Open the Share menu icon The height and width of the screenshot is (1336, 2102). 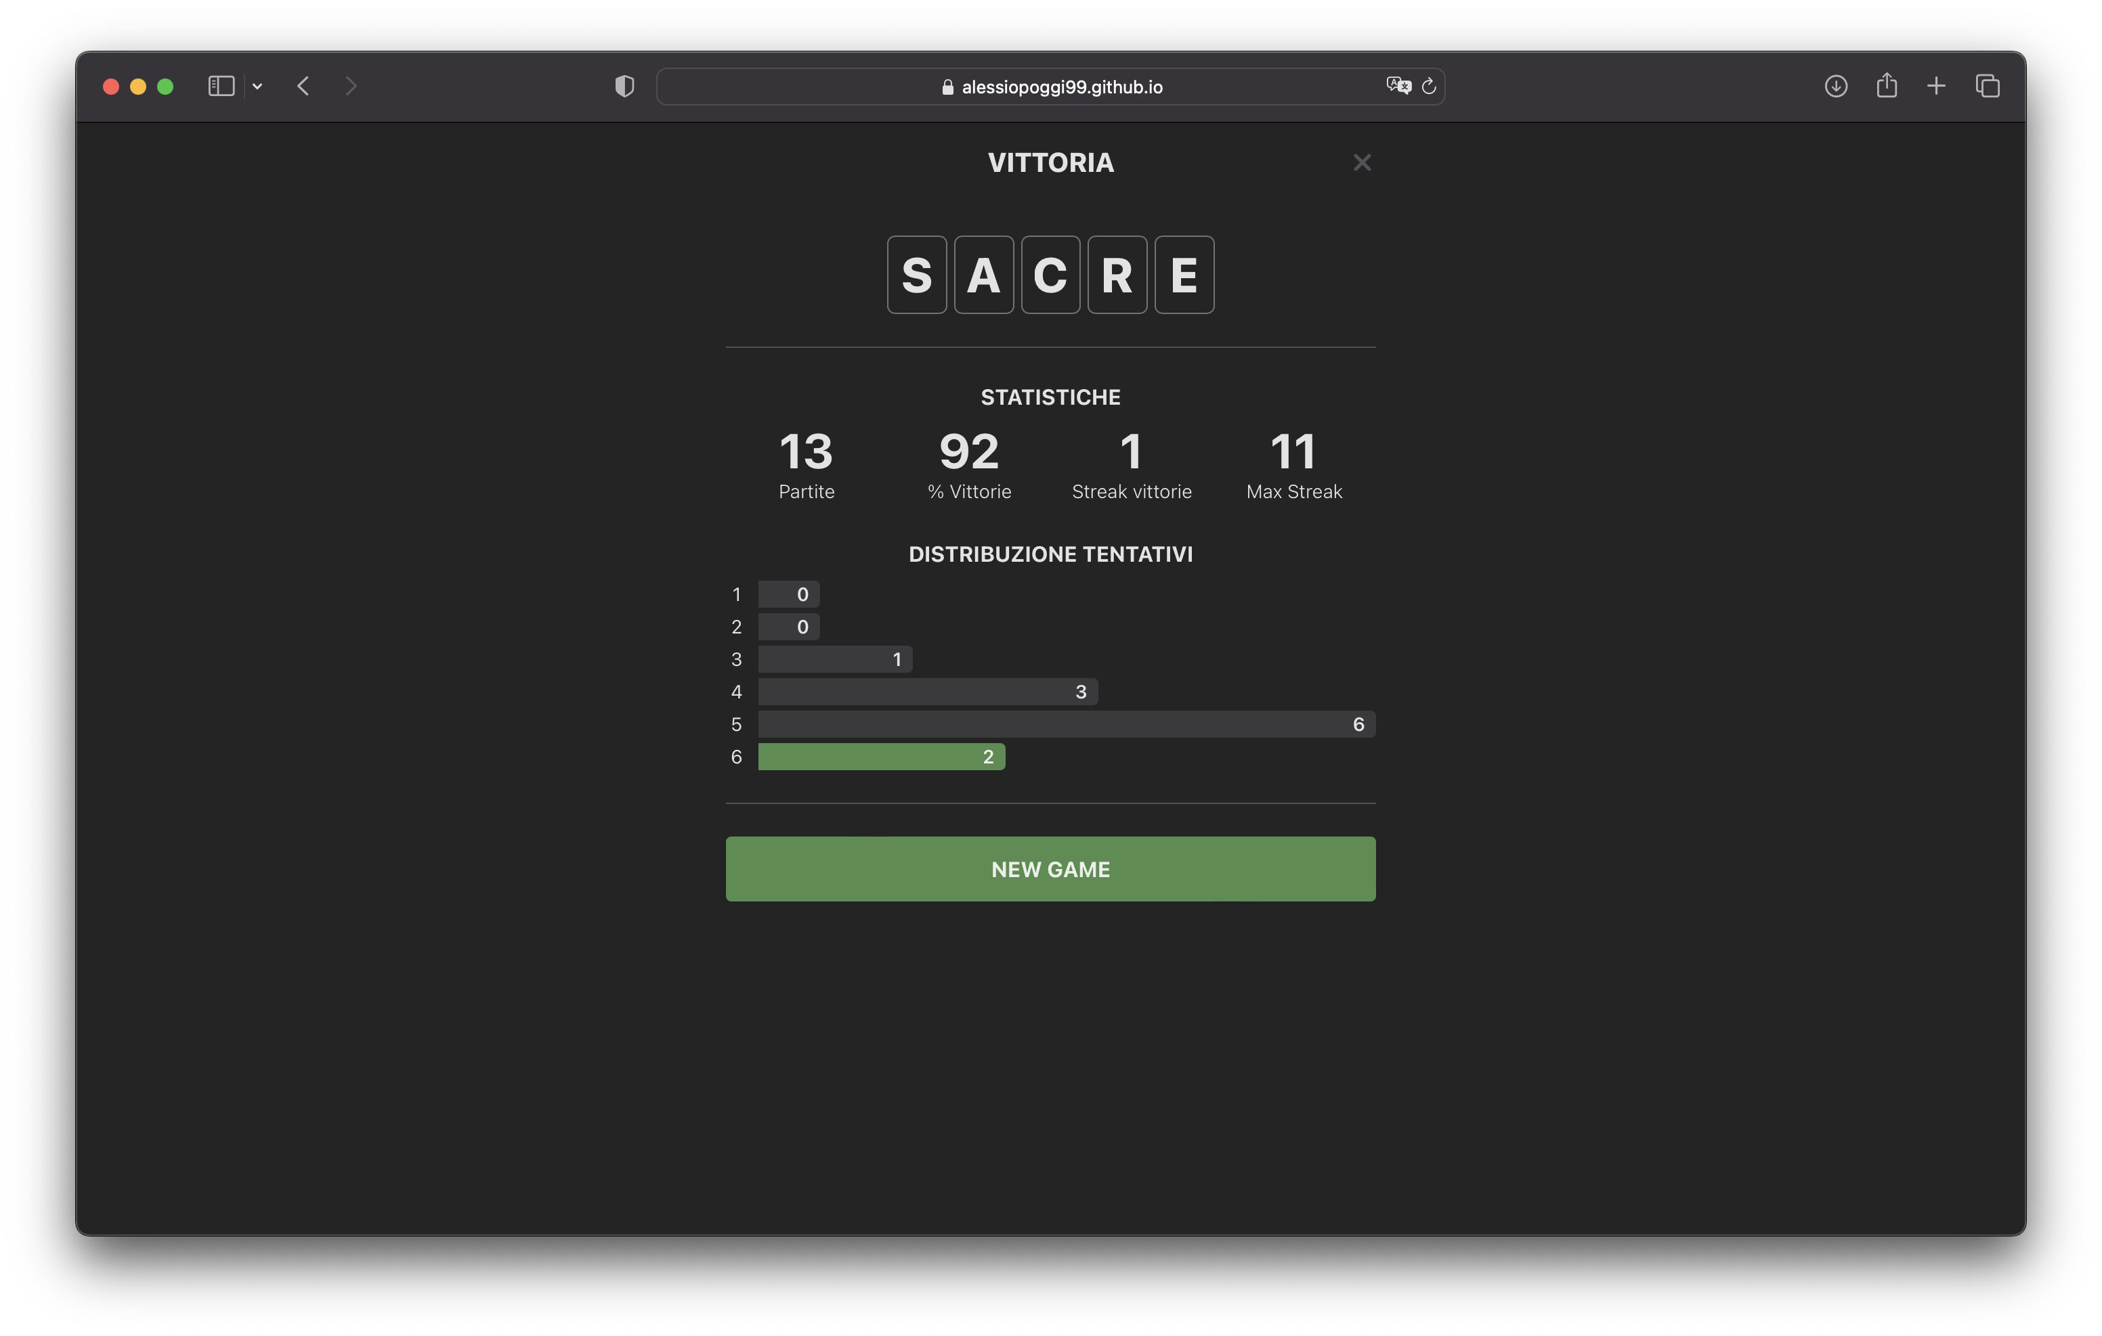click(x=1887, y=85)
